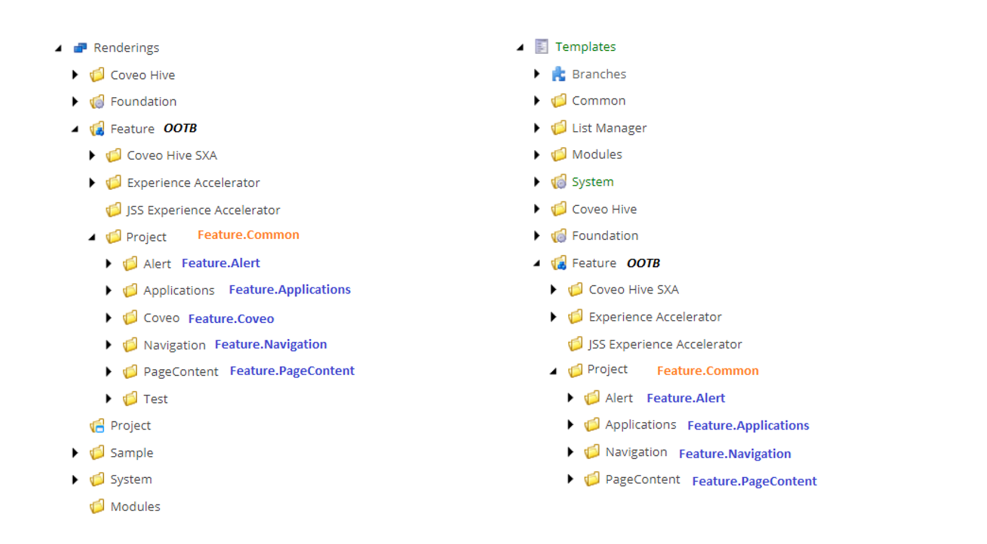Click the Branches puzzle-piece icon in Templates
987x544 pixels.
[x=558, y=74]
